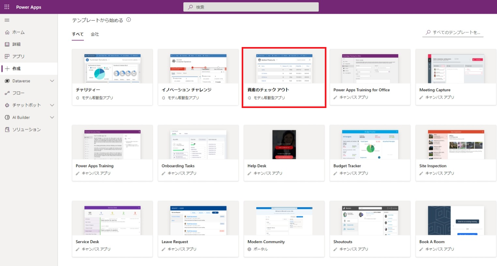The width and height of the screenshot is (497, 266).
Task: Click the pencil icon under Book A Room
Action: point(421,249)
